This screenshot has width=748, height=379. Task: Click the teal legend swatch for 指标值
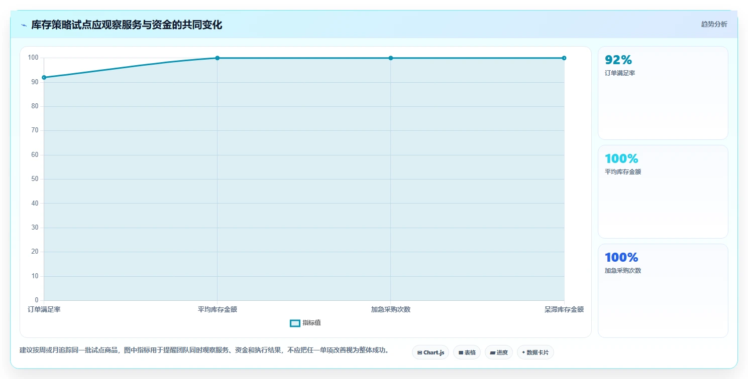295,323
